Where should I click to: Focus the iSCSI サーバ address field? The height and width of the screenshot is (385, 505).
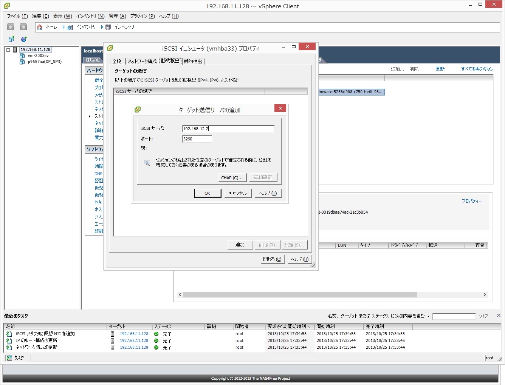click(x=228, y=129)
